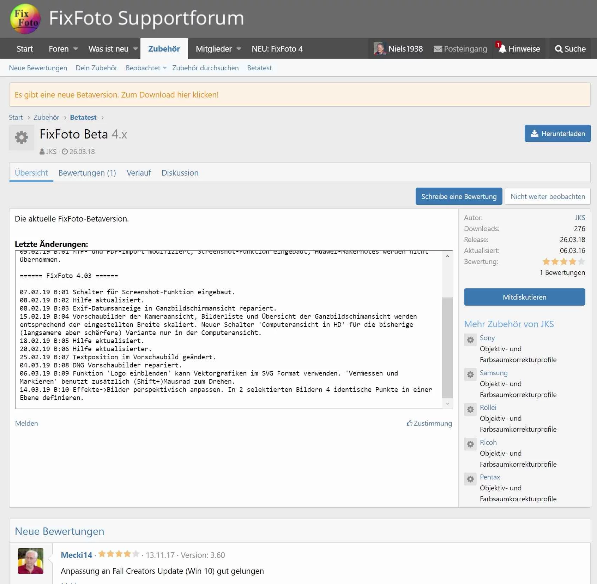597x584 pixels.
Task: Click the Rollei profile gear icon
Action: pos(470,409)
